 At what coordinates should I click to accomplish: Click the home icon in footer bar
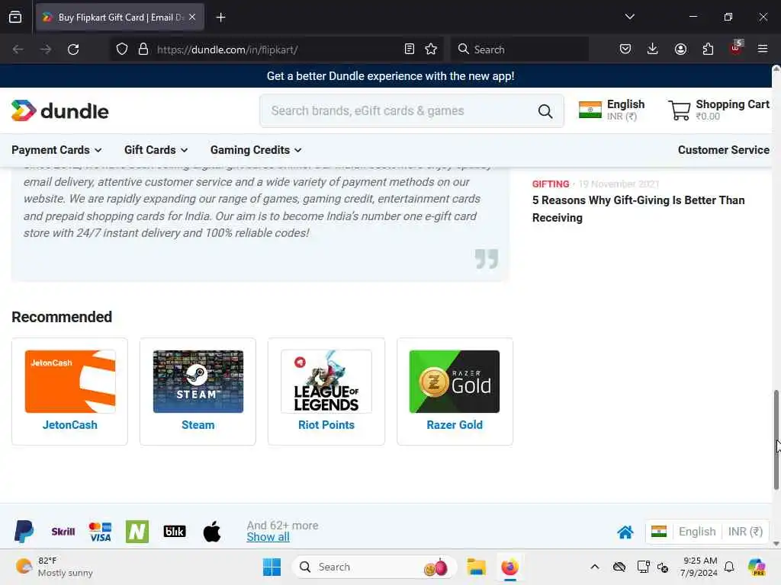click(625, 532)
